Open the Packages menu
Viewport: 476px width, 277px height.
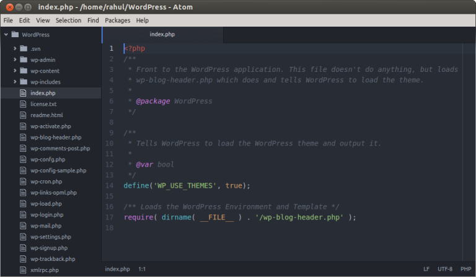tap(117, 20)
